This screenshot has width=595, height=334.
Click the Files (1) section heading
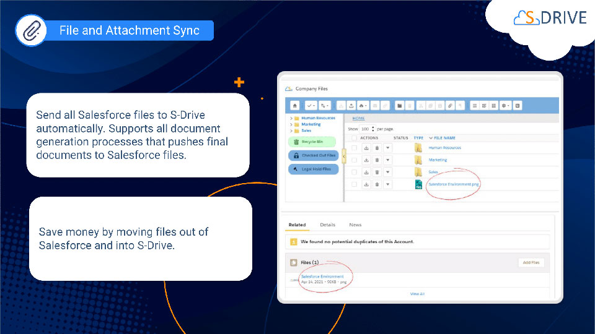click(x=310, y=262)
